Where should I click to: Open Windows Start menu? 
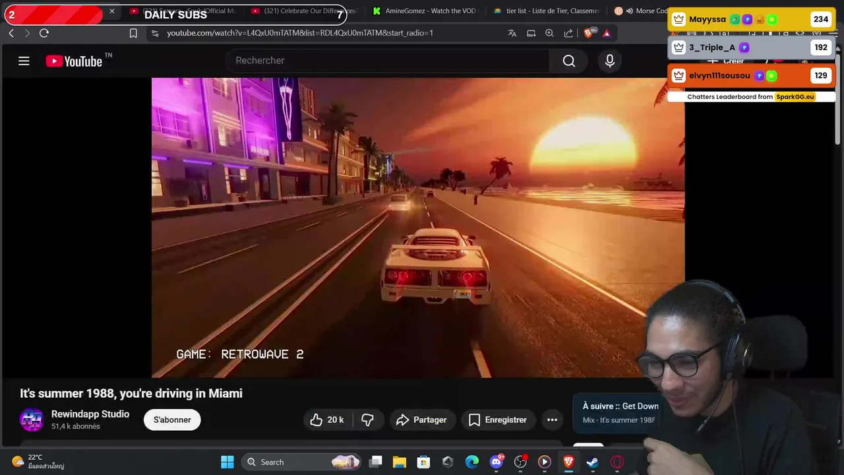tap(227, 462)
